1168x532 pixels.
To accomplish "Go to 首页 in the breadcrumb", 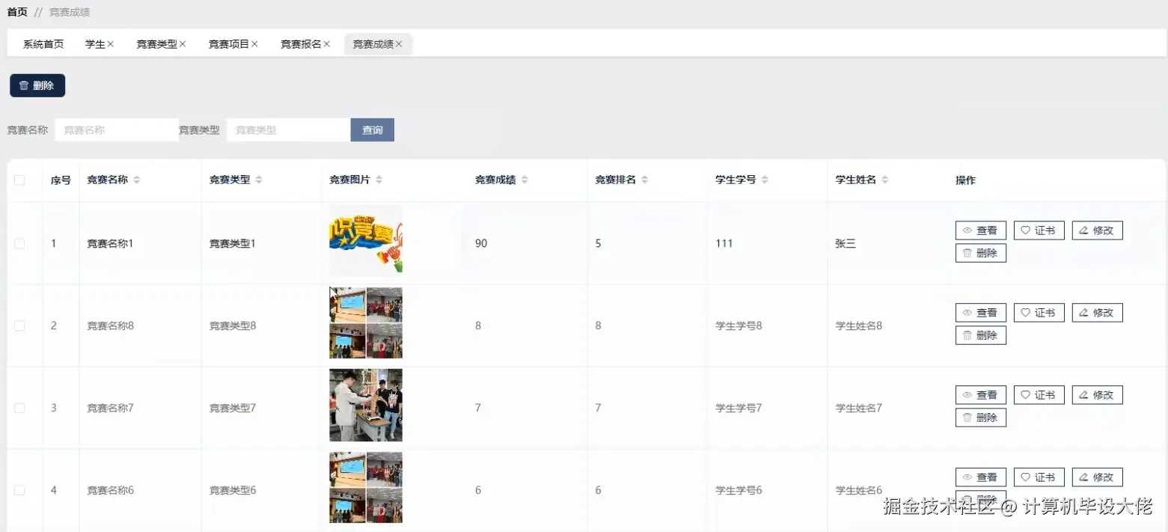I will 17,12.
